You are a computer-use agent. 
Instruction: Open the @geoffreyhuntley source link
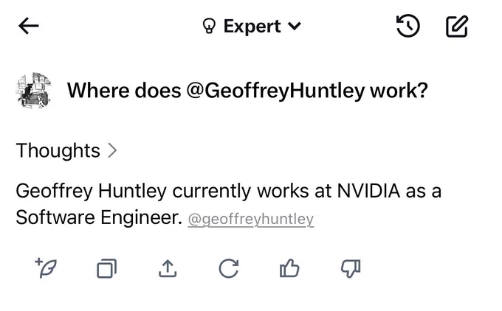click(250, 220)
